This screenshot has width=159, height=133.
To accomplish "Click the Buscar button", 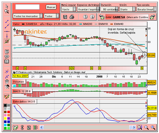I will click(x=51, y=7).
